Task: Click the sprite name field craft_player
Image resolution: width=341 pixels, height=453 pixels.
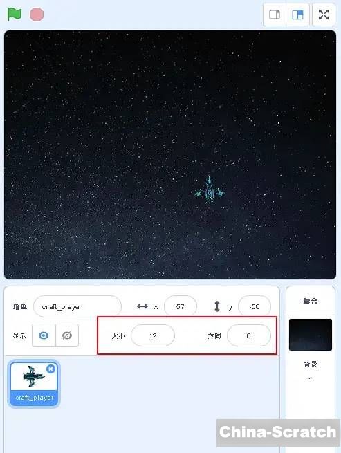Action: (77, 306)
